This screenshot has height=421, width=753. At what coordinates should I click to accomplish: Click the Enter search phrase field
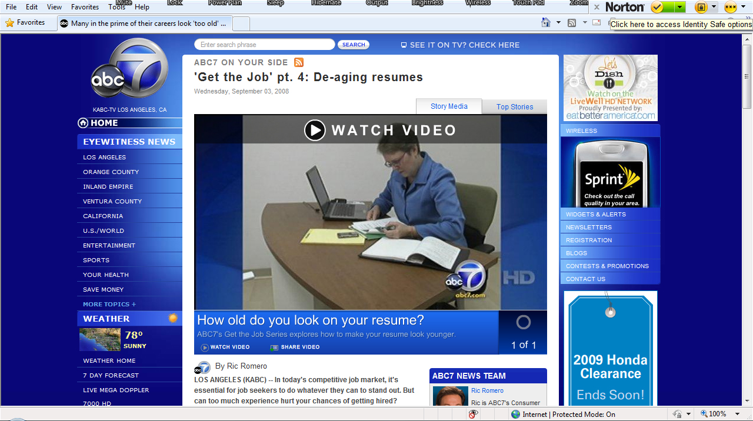[265, 45]
